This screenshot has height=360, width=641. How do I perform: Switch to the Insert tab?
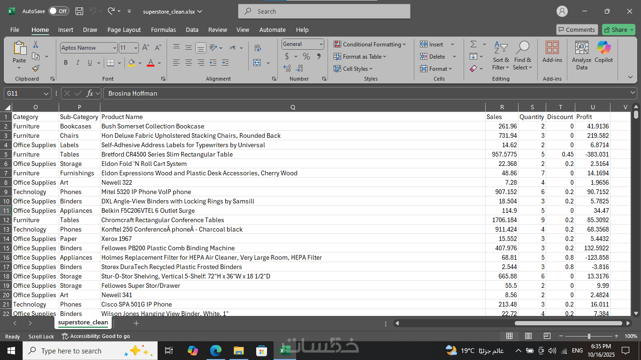[x=66, y=30]
